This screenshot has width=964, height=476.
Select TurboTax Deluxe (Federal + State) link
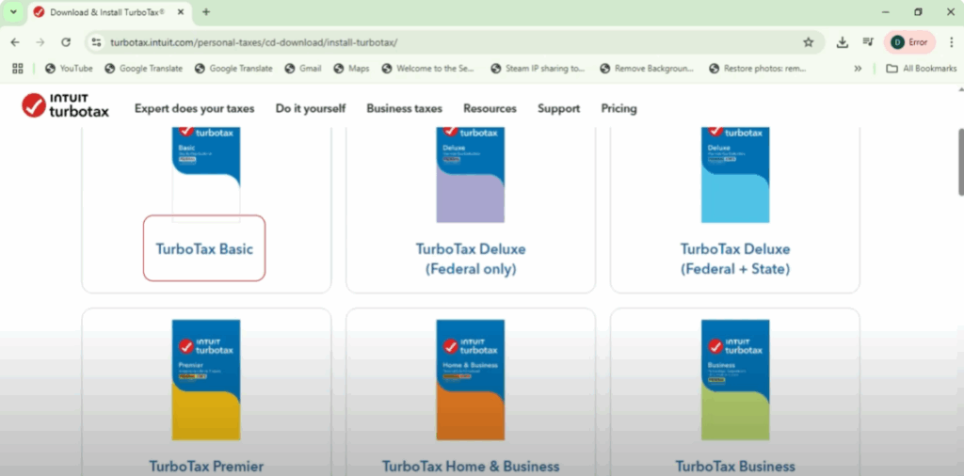point(735,259)
